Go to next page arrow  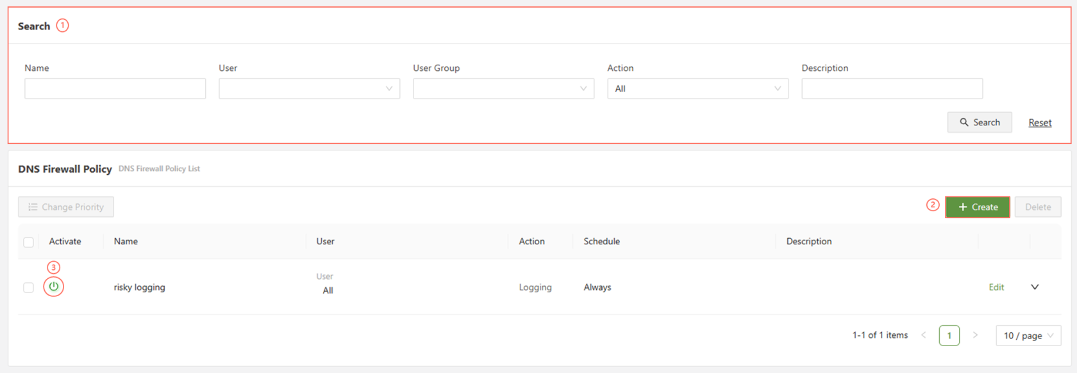click(x=975, y=335)
